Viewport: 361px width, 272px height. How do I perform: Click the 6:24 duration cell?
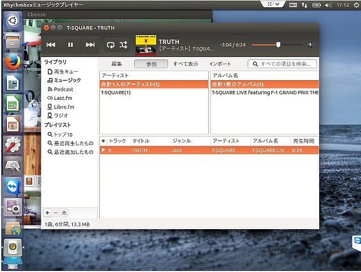pyautogui.click(x=297, y=150)
